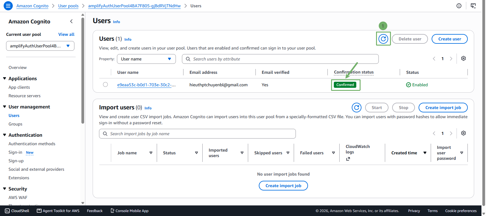Open the Property User name dropdown

pos(146,59)
